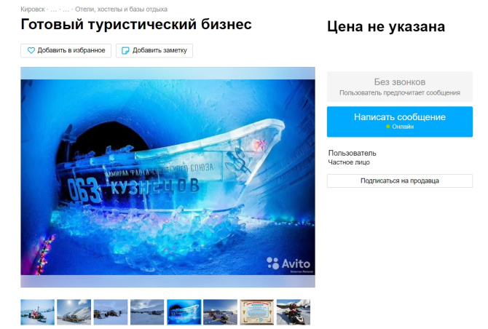Viewport: 488px width, 329px height.
Task: Select the second thumbnail of snowy mountain
Action: pos(74,312)
